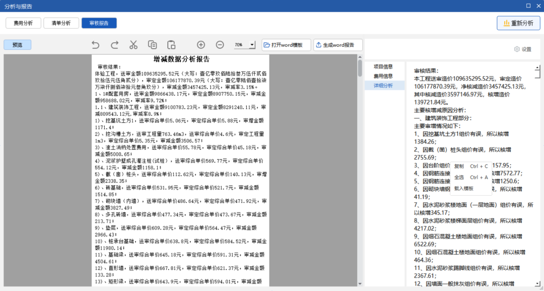Select 费用信息 in side list
The height and width of the screenshot is (291, 544).
(383, 76)
